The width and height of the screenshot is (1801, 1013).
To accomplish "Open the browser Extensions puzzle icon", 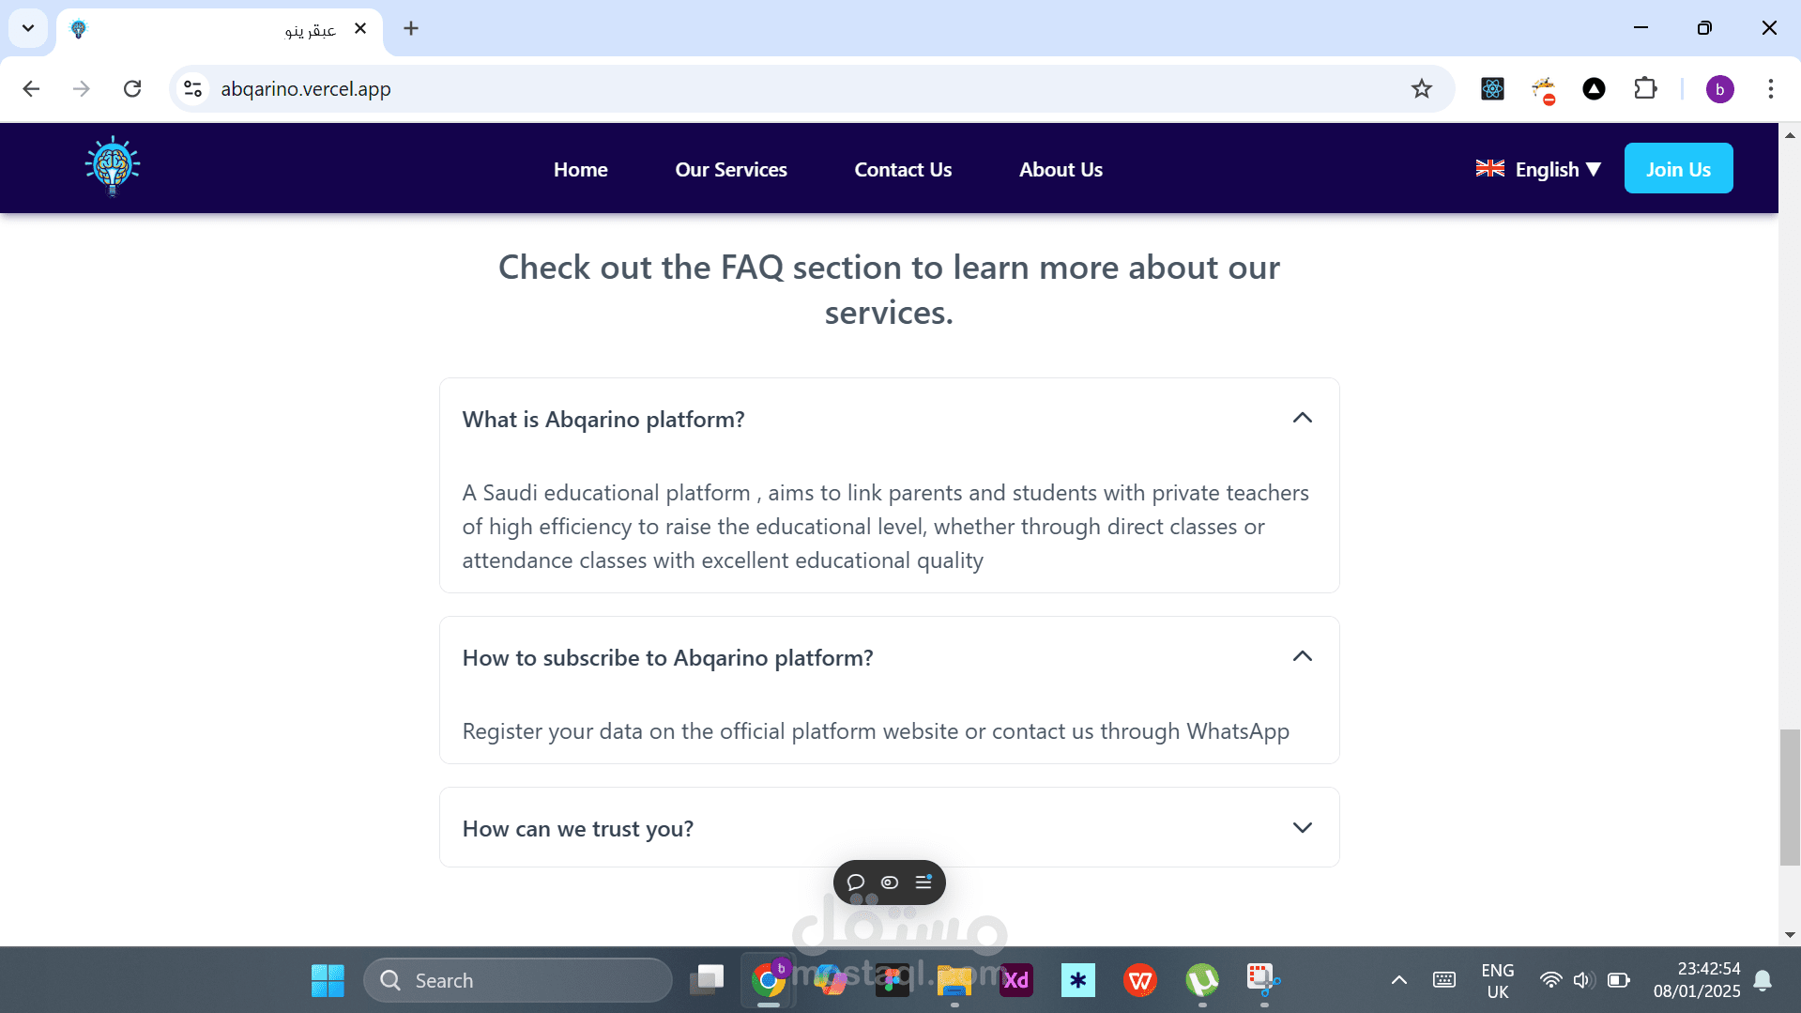I will tap(1645, 89).
